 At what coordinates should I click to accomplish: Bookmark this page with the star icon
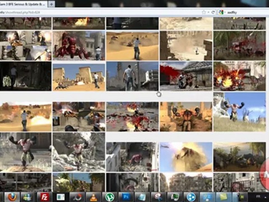(204, 12)
